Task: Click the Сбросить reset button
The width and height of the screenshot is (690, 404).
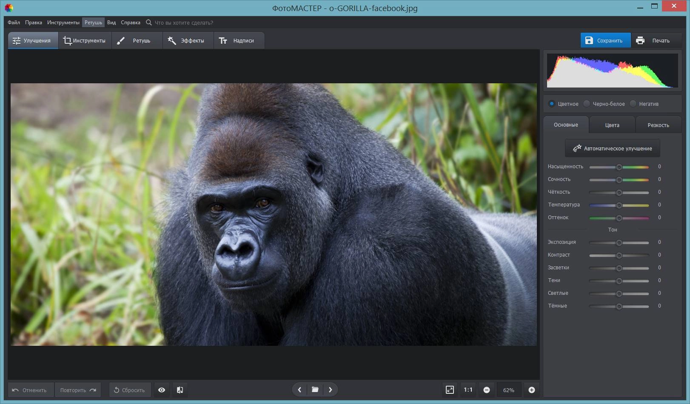Action: coord(130,390)
